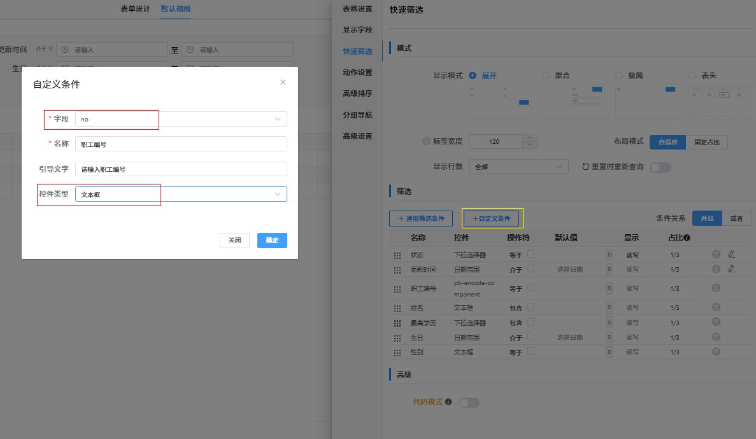This screenshot has width=756, height=439.
Task: Toggle the 代码模式 switch
Action: coord(469,403)
